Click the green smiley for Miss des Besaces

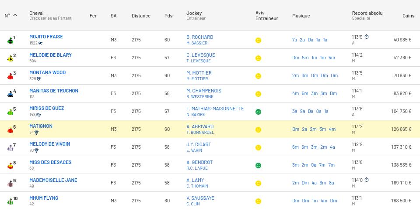click(258, 165)
